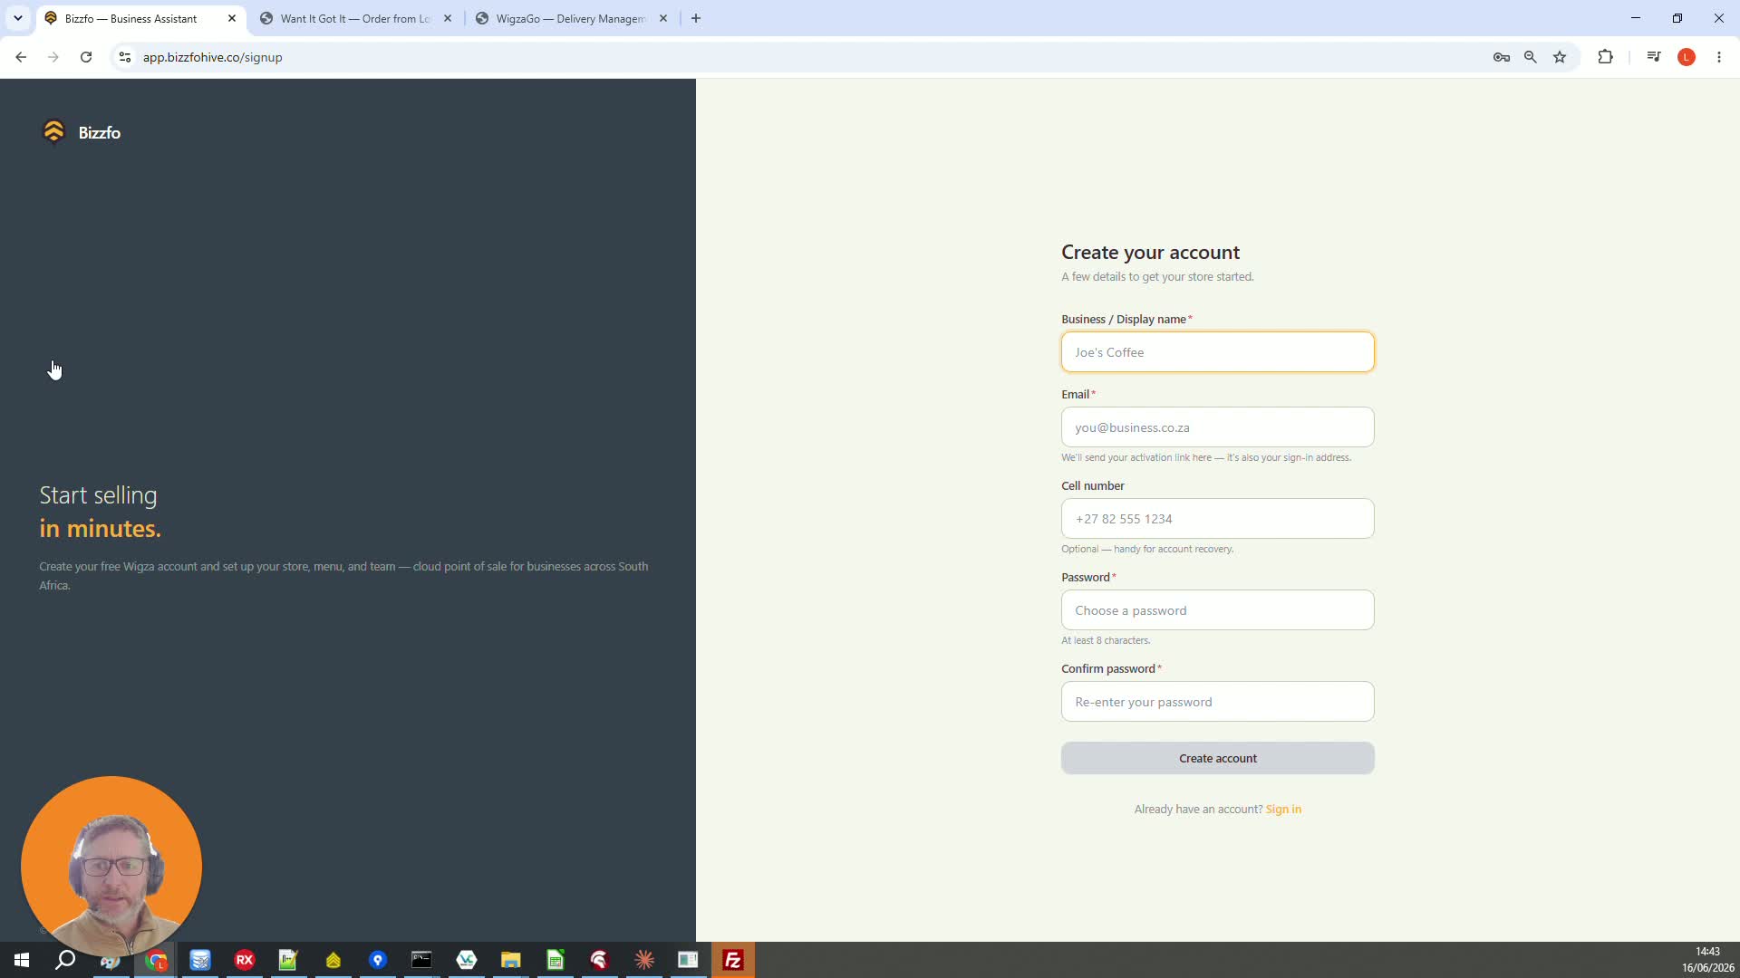1740x978 pixels.
Task: Open a new browser tab
Action: click(696, 18)
